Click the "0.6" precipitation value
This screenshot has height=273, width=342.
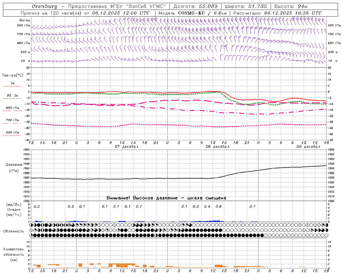(x=219, y=207)
